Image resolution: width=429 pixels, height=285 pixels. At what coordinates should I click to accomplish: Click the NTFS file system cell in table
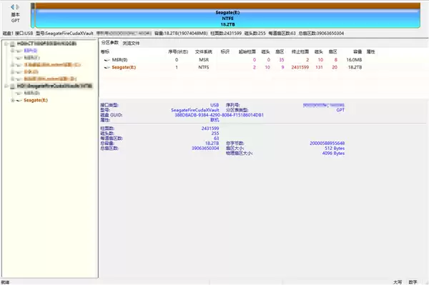[x=204, y=67]
